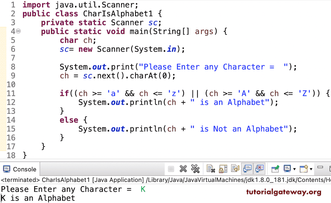This screenshot has height=203, width=331.
Task: Select line number 11 in the editor gutter
Action: tap(11, 93)
